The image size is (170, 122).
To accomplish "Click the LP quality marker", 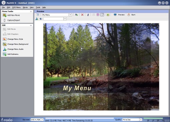I will (x=153, y=121).
